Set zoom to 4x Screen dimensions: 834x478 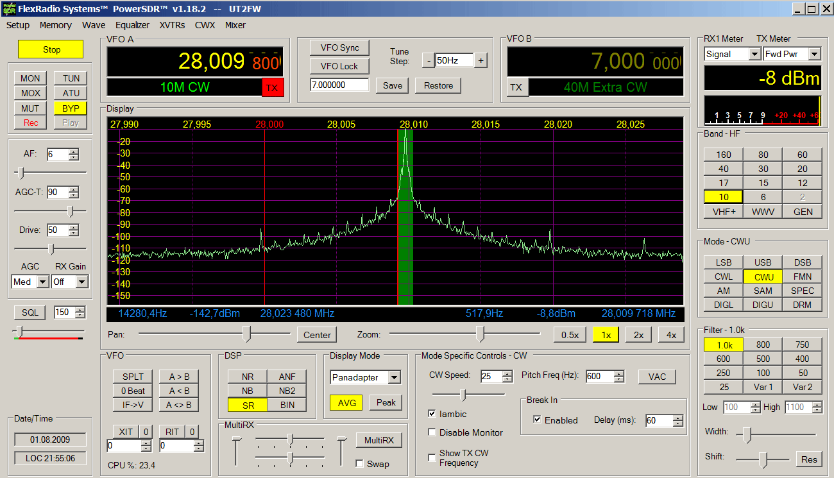pos(670,335)
